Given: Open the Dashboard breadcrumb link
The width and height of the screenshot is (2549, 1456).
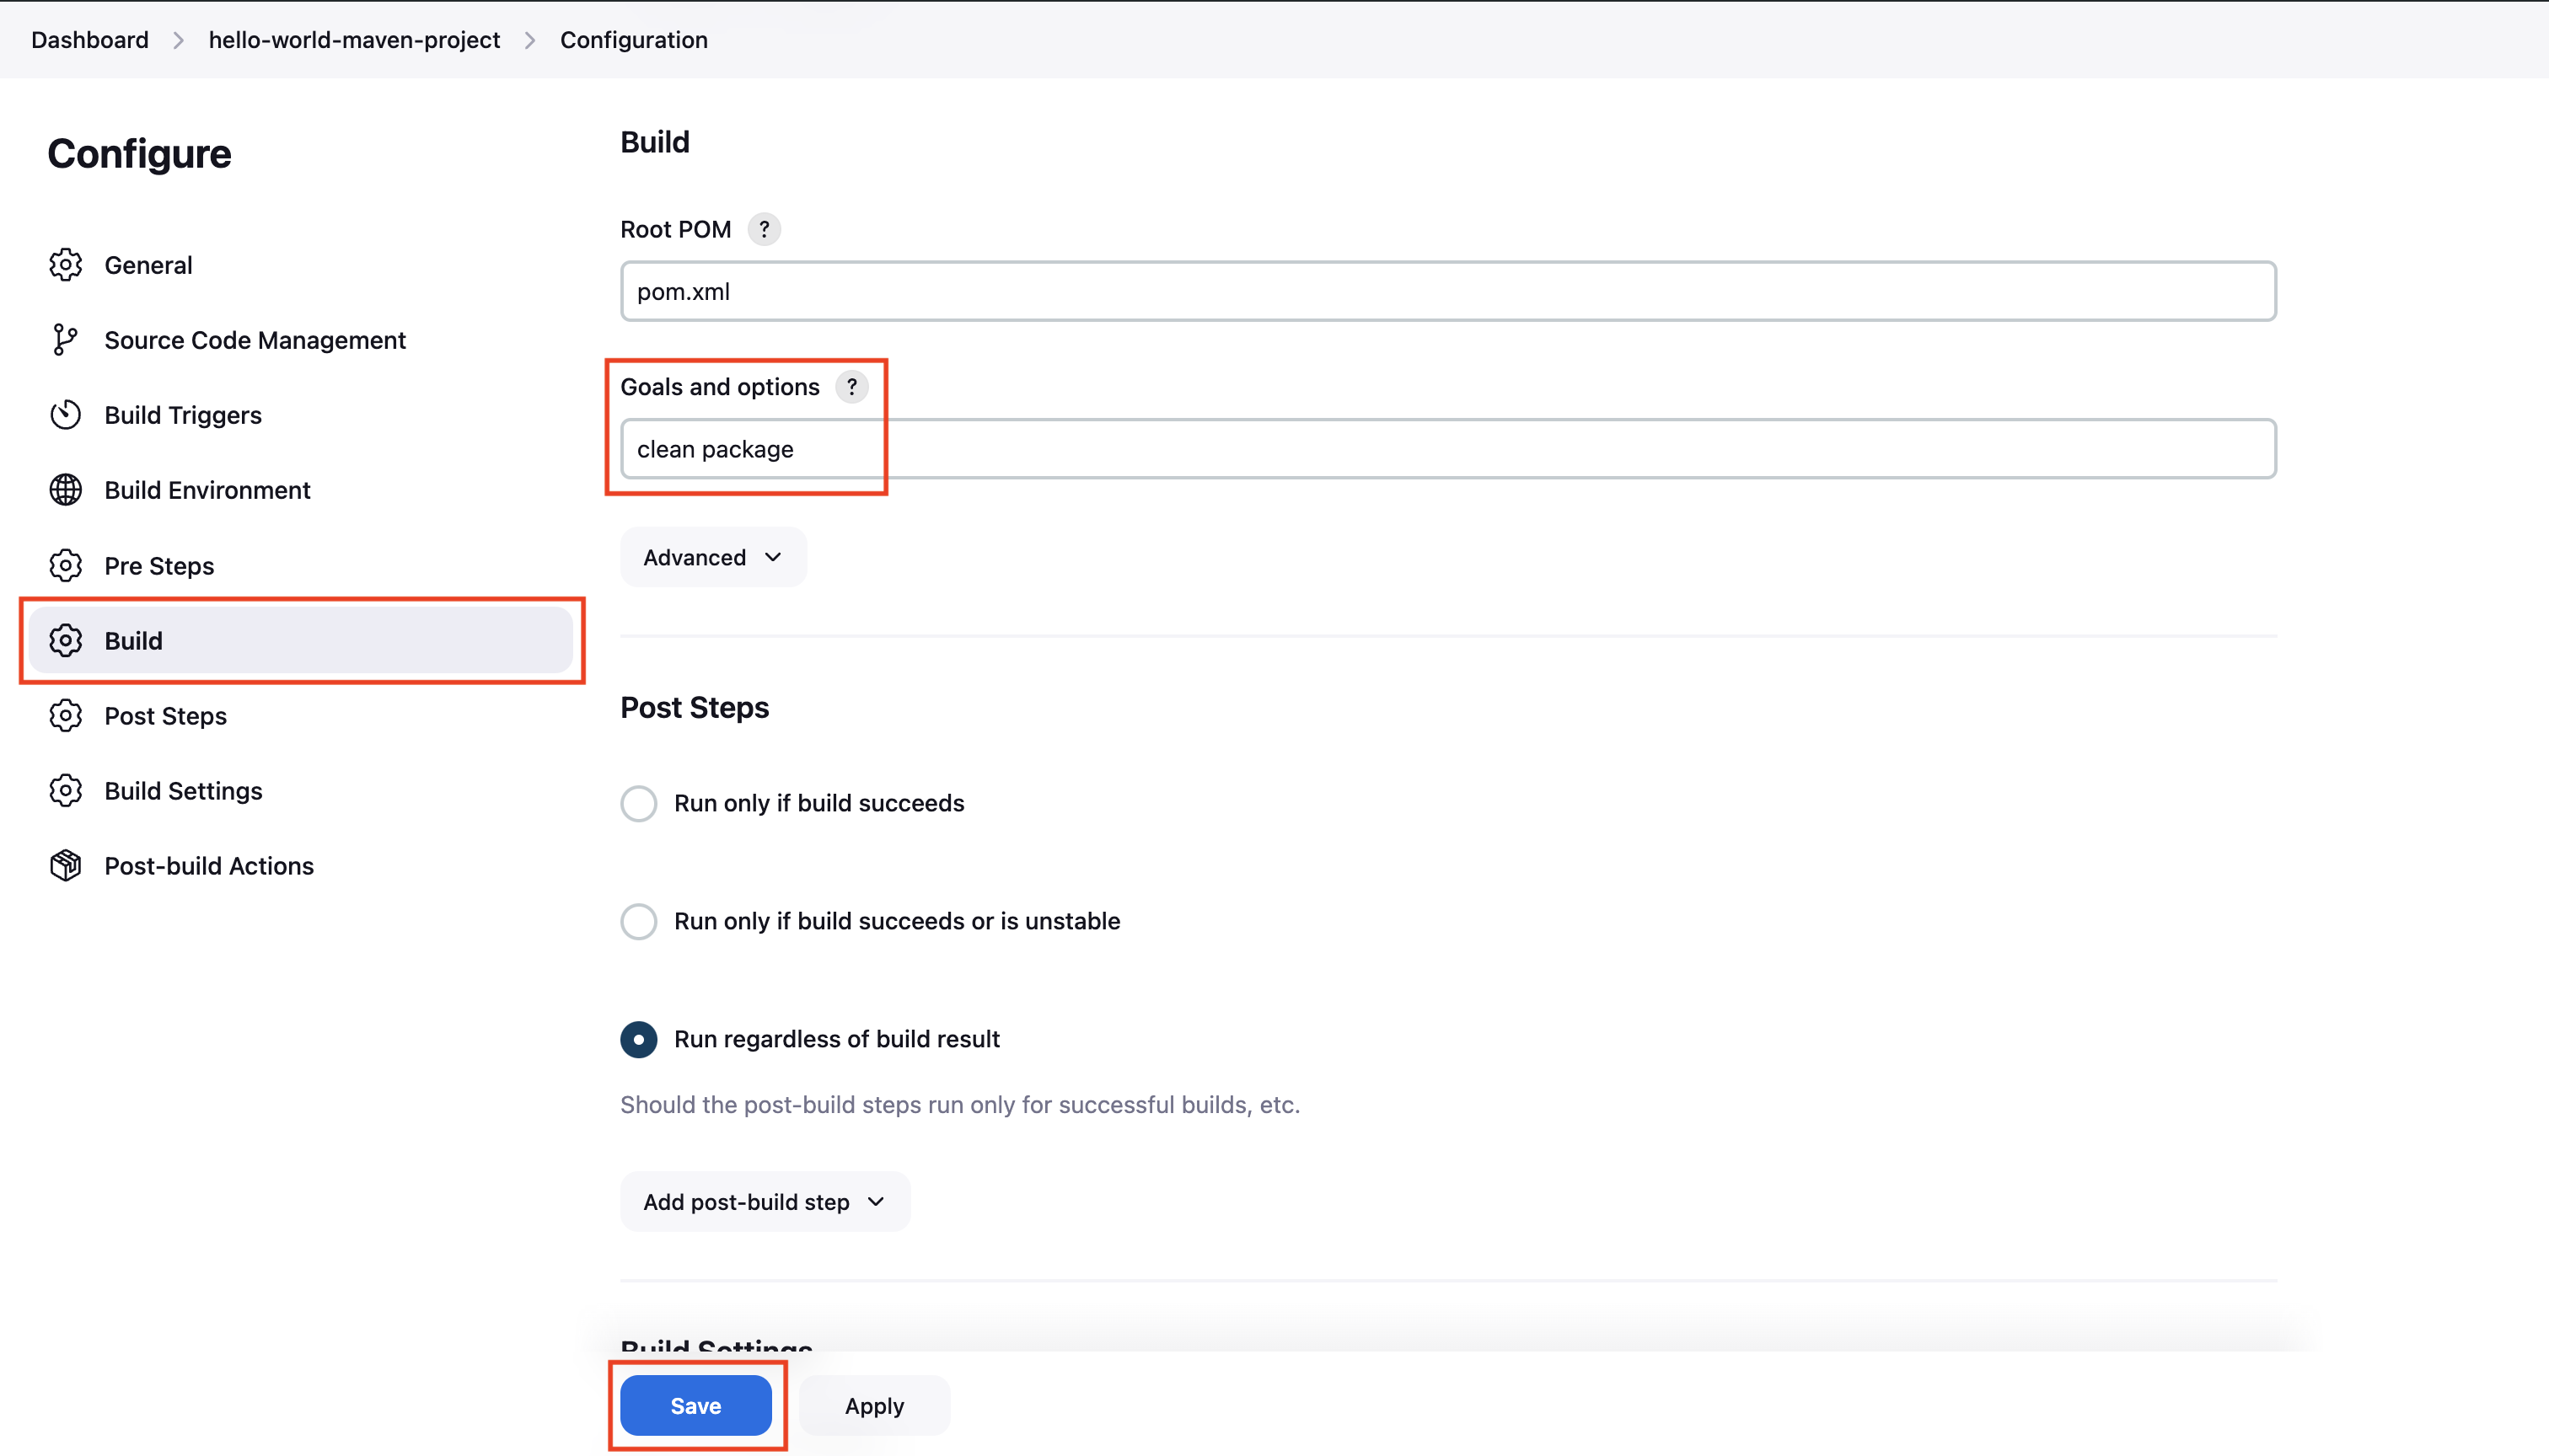Looking at the screenshot, I should pos(90,40).
